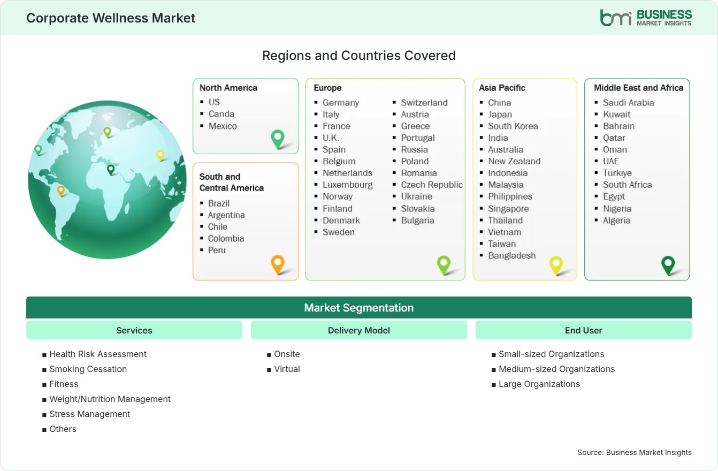Screen dimensions: 718x471
Task: Click the Source: Business Market Insights note
Action: click(635, 452)
